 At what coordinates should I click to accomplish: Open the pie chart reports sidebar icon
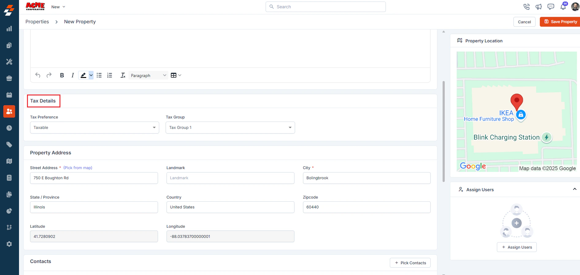point(9,211)
